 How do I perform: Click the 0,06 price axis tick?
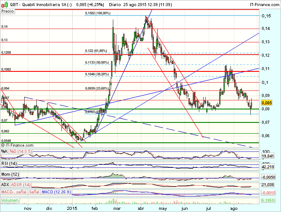click(266, 135)
